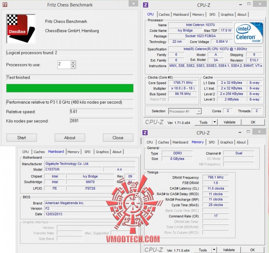
Task: Maximize the top CPU-Z window
Action: pyautogui.click(x=249, y=4)
